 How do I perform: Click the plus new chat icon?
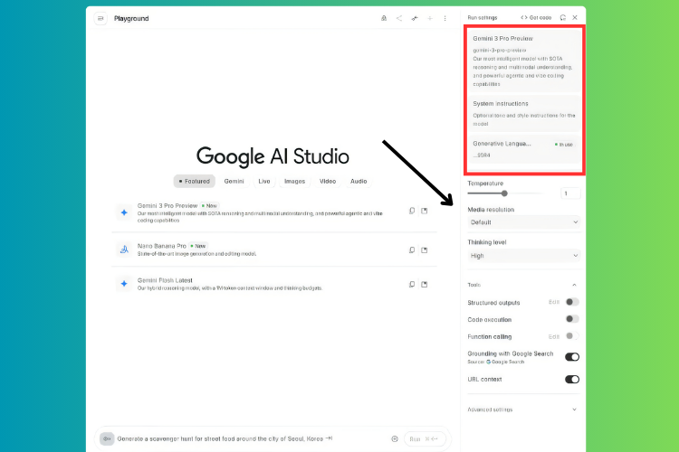429,18
